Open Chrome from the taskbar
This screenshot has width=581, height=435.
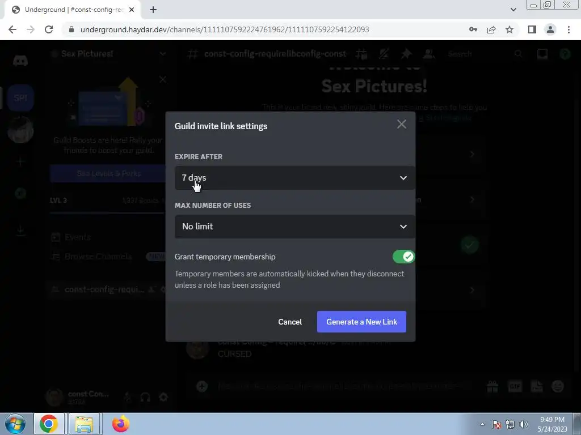pyautogui.click(x=49, y=424)
